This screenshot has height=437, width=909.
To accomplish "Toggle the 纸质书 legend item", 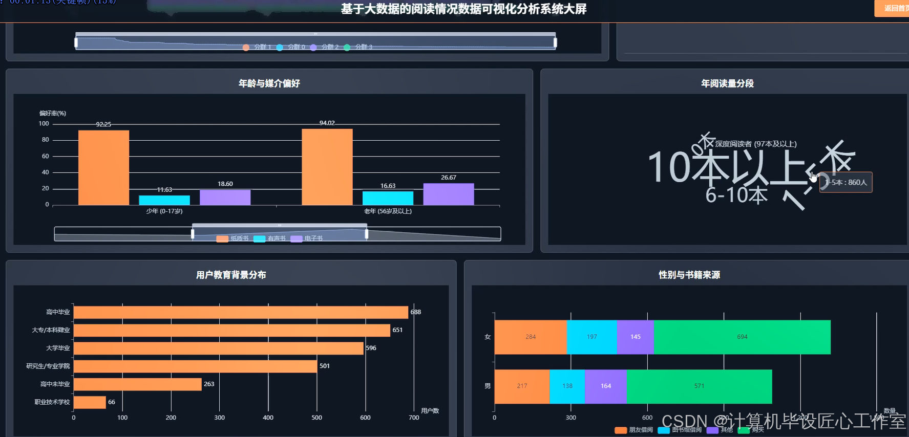I will click(x=232, y=238).
